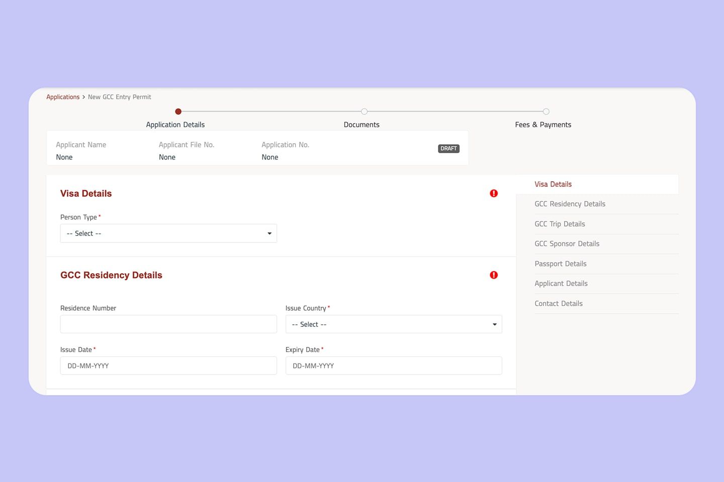This screenshot has width=724, height=482.
Task: Expand the Issue Country dropdown
Action: point(394,324)
